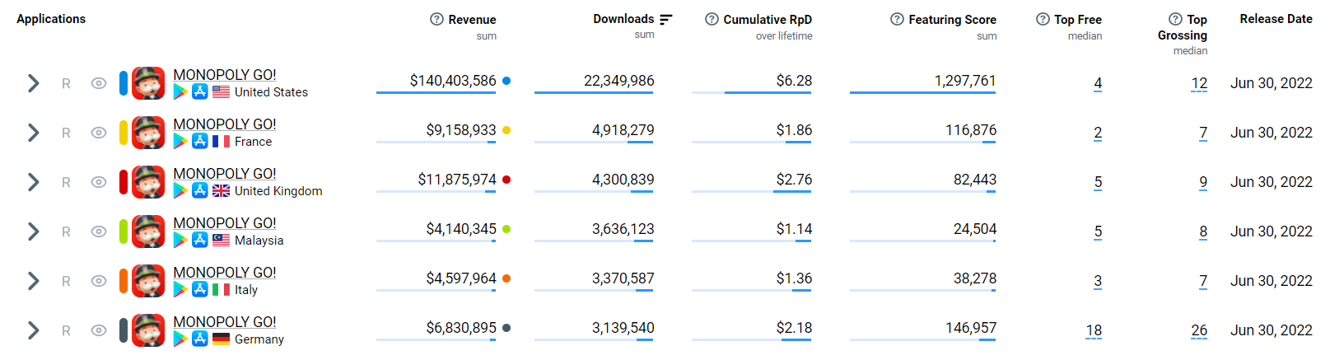Click Google Play icon in Malaysia row
The image size is (1344, 360).
(180, 241)
